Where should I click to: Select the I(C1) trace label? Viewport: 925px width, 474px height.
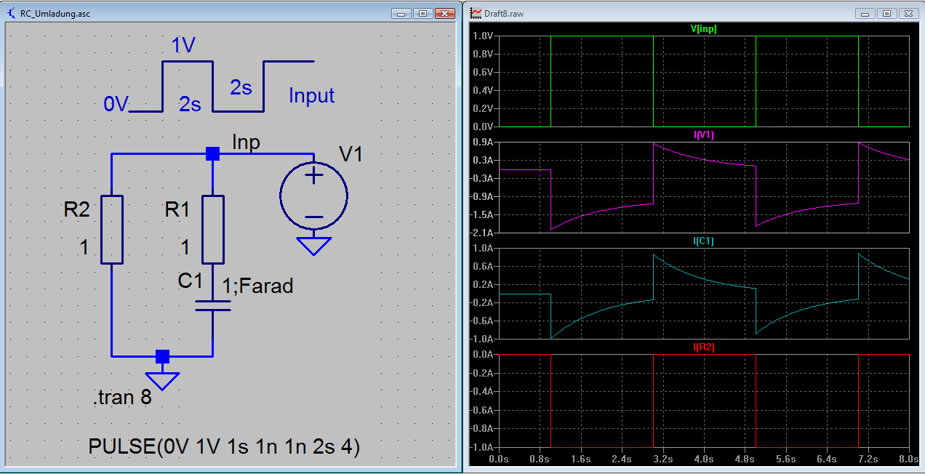click(703, 241)
